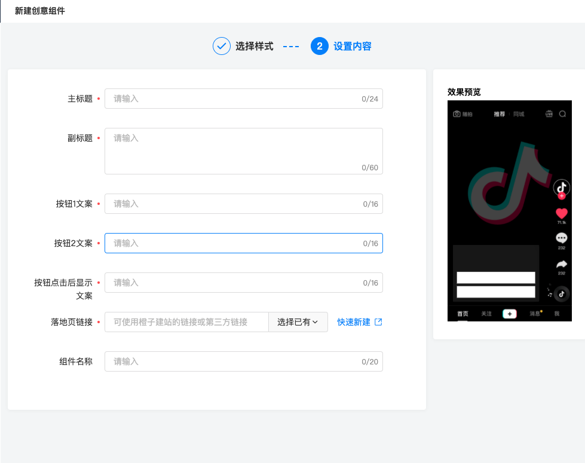The image size is (585, 463).
Task: Tap the comment bubble icon in preview
Action: click(x=562, y=238)
